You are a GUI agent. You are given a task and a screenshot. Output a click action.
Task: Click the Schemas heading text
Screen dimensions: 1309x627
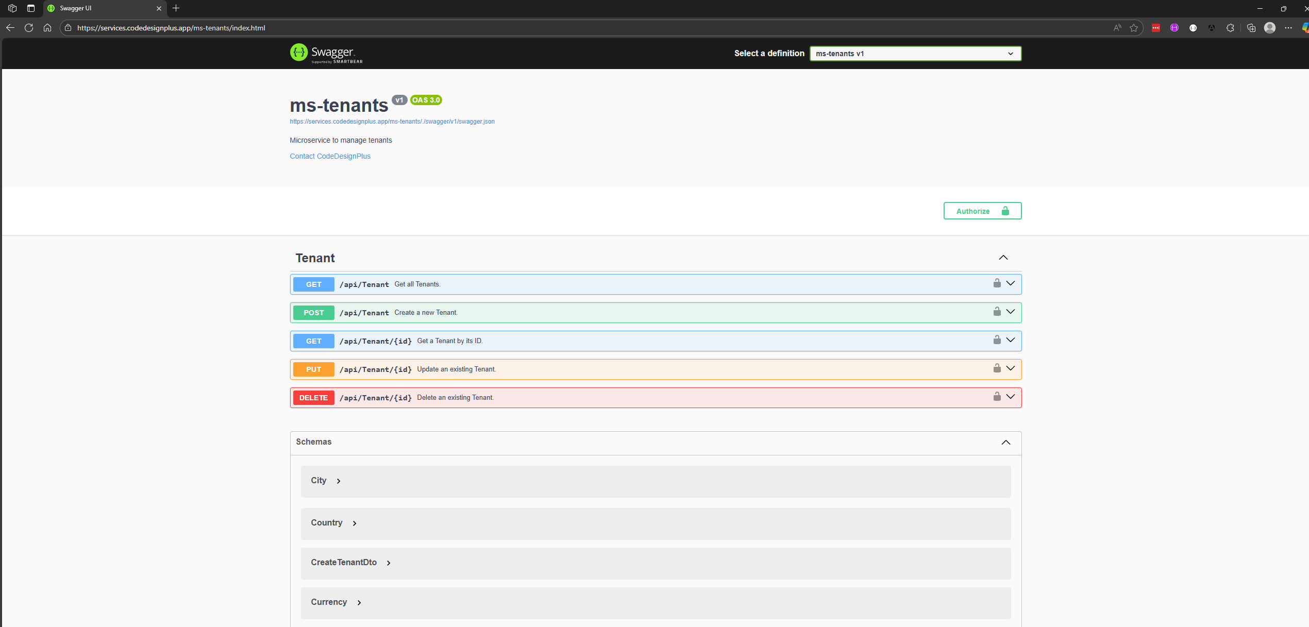coord(313,442)
